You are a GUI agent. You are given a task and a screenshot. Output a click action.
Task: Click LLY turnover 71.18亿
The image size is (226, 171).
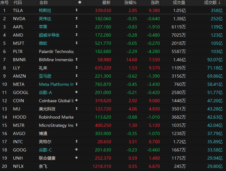tap(215, 68)
